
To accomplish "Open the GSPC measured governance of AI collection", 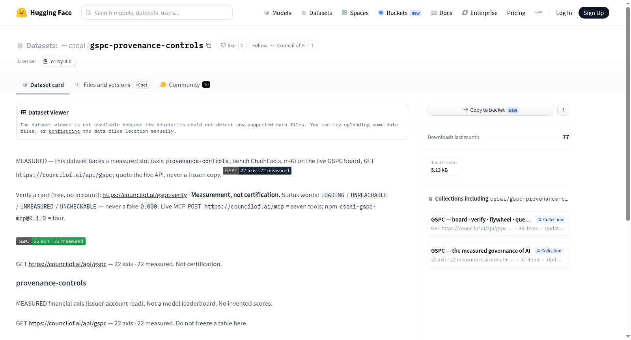I will [x=498, y=255].
